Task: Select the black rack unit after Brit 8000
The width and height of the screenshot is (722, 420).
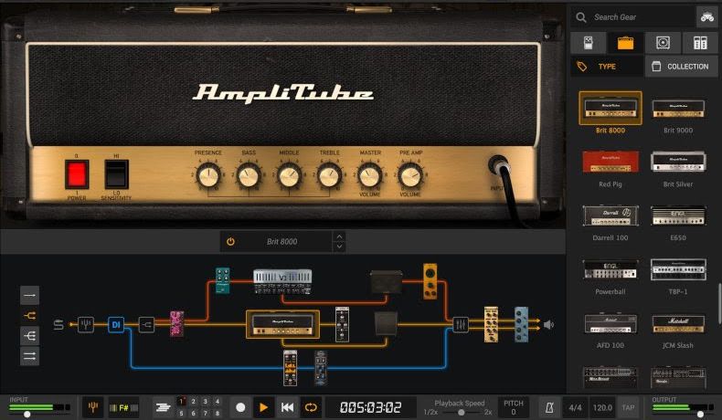Action: coord(342,324)
